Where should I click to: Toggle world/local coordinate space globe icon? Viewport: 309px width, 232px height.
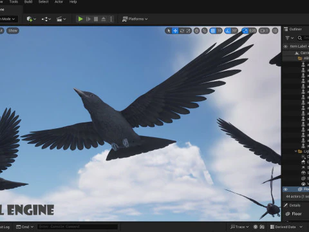pyautogui.click(x=196, y=31)
